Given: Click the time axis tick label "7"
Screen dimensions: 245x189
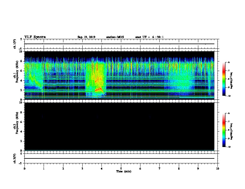Looking at the screenshot, I should (160, 169).
